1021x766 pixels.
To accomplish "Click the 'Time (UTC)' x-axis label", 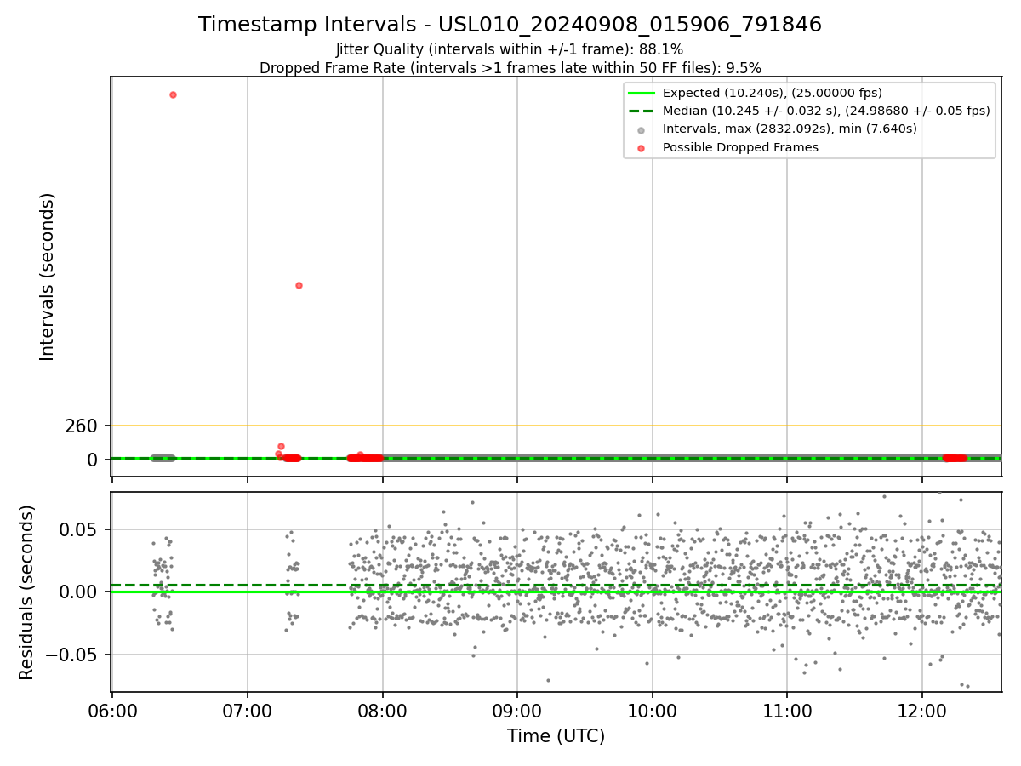I will click(x=556, y=736).
